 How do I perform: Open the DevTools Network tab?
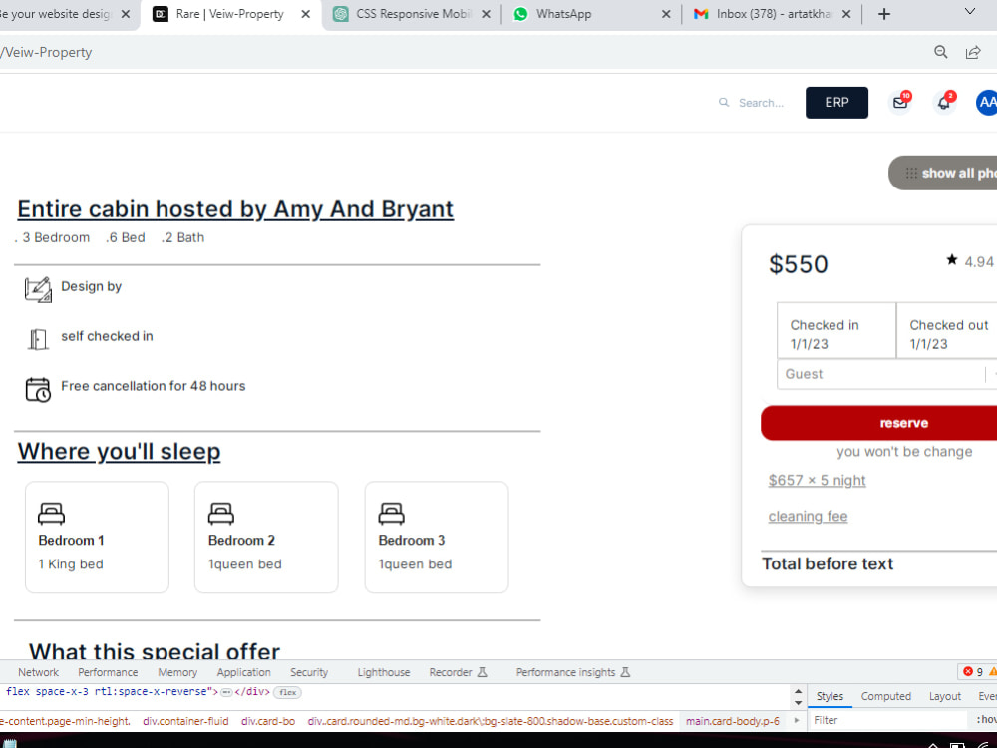coord(38,672)
